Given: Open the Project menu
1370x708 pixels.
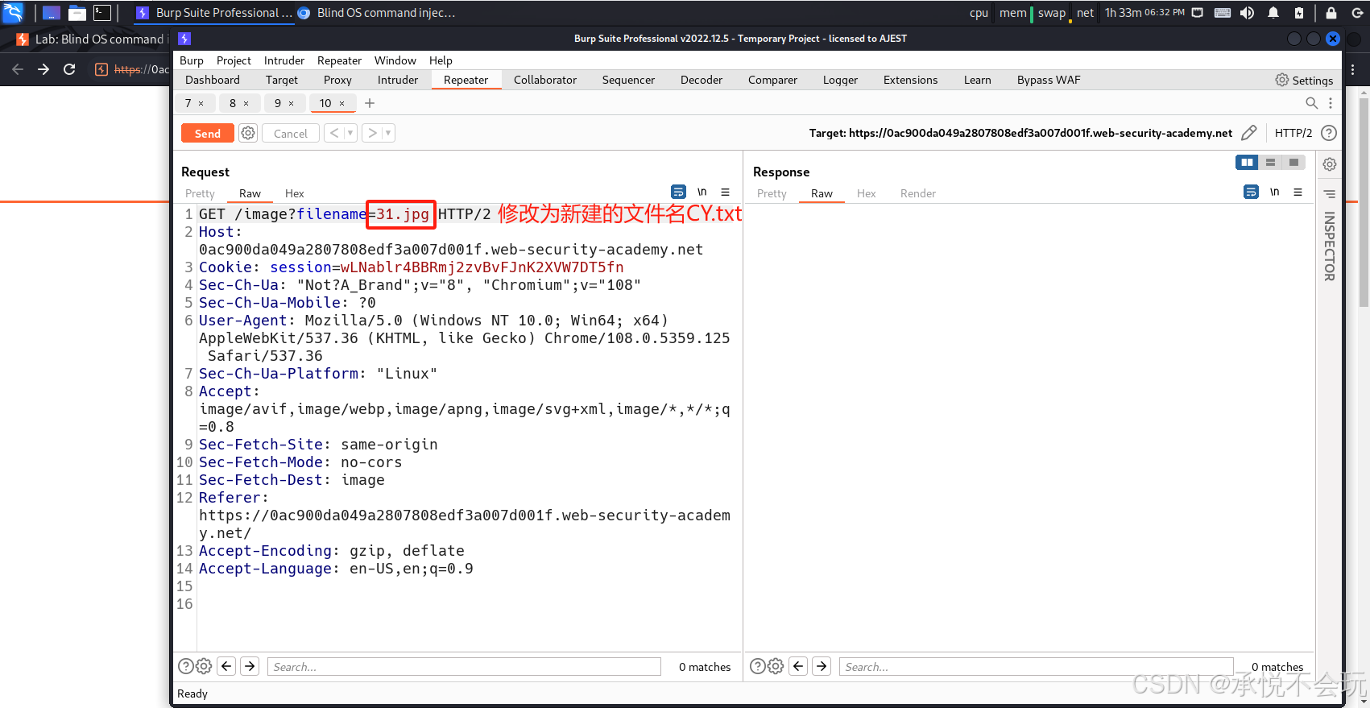Looking at the screenshot, I should click(234, 60).
